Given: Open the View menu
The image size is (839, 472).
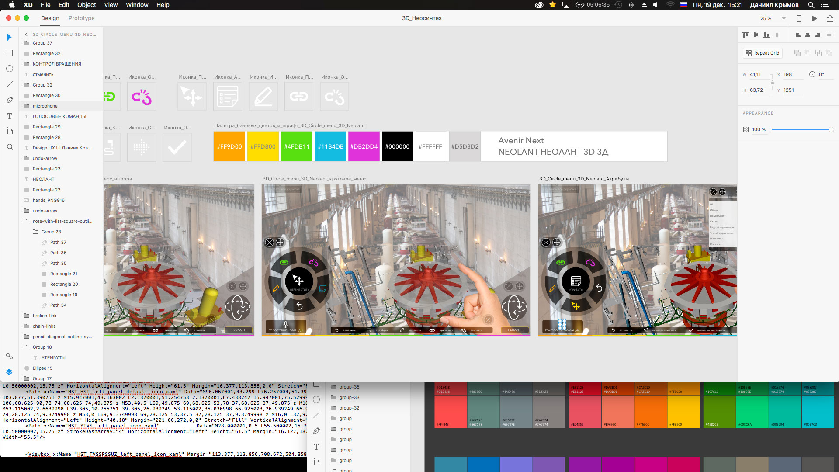Looking at the screenshot, I should [x=111, y=5].
